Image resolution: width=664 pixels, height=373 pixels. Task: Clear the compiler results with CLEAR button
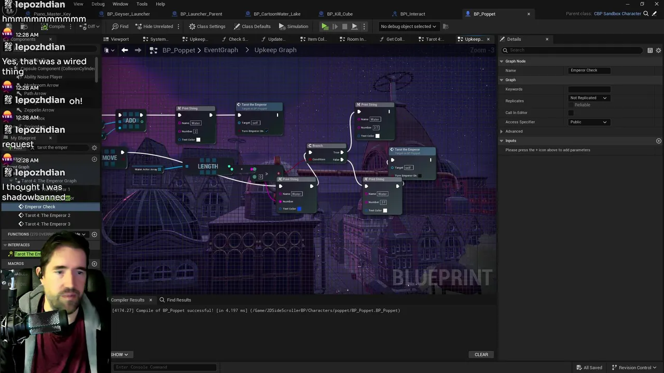point(481,355)
